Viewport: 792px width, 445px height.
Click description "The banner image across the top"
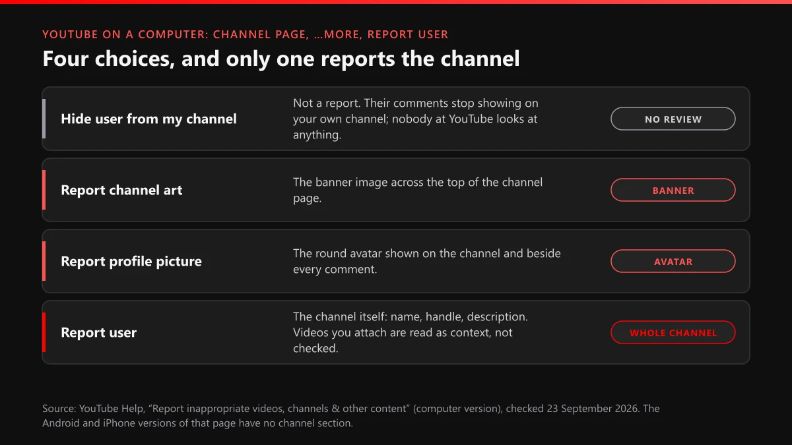click(418, 191)
